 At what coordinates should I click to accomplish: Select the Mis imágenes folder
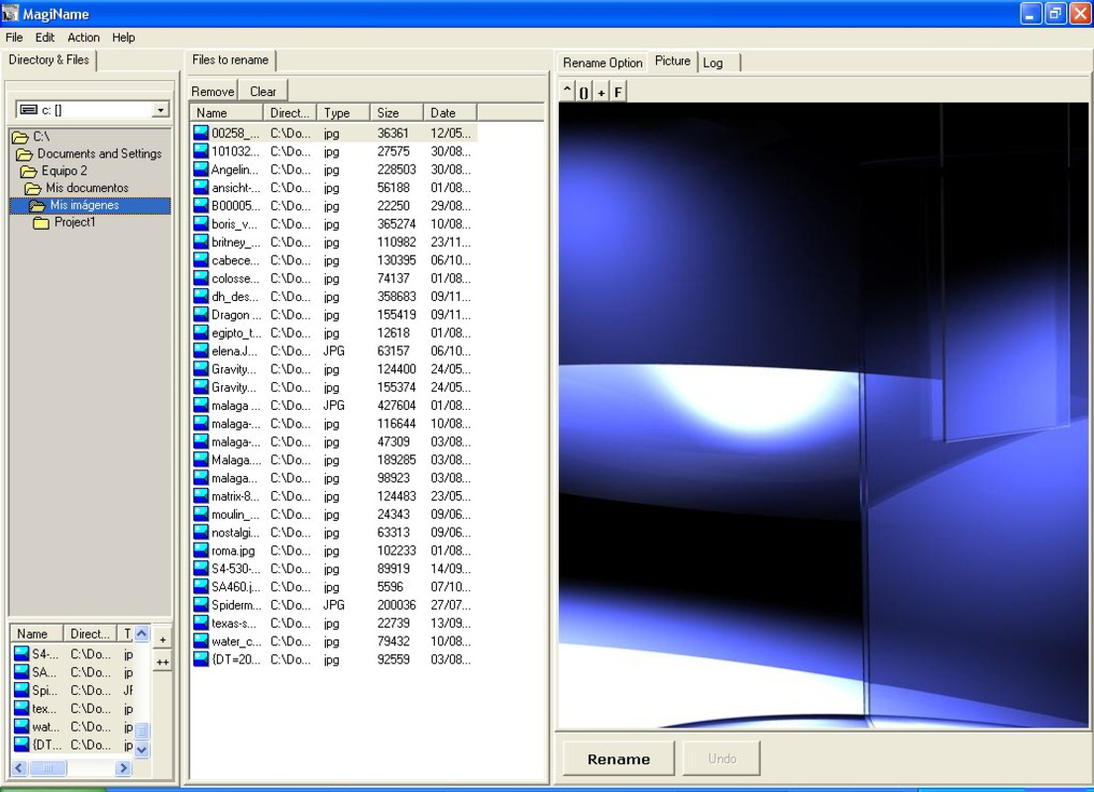[x=90, y=205]
